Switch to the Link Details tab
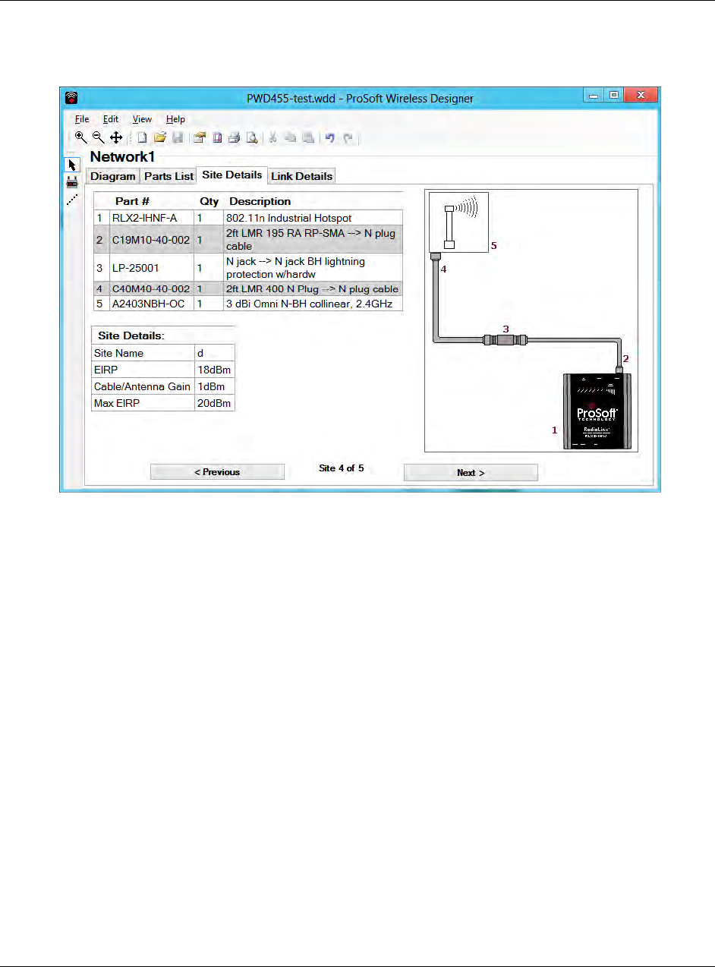The image size is (715, 967). (x=301, y=176)
